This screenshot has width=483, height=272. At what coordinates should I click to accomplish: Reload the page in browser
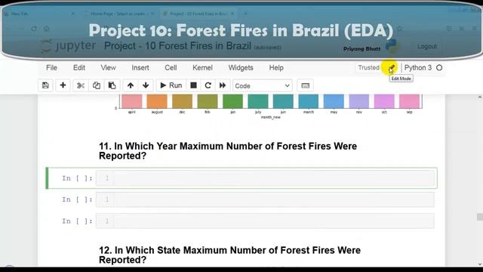34,29
